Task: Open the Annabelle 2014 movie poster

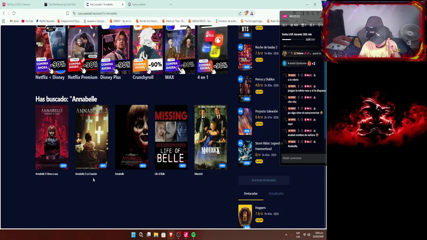Action: [131, 137]
